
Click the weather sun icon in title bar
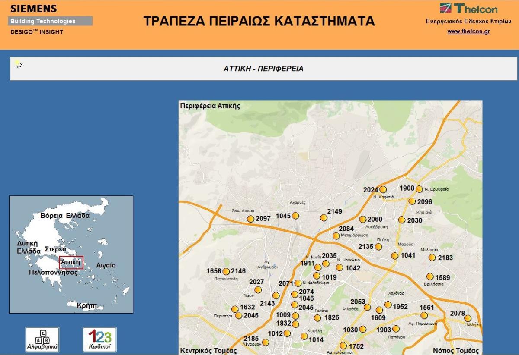[x=18, y=63]
